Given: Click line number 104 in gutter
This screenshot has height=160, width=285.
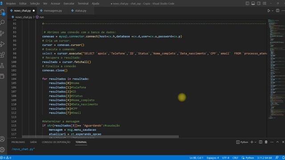Looking at the screenshot, I should click(14, 79).
